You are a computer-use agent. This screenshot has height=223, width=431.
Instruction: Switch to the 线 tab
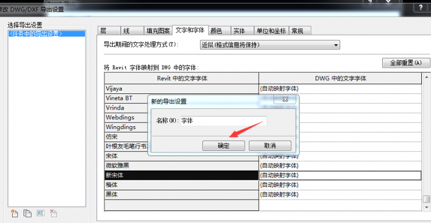coord(132,31)
